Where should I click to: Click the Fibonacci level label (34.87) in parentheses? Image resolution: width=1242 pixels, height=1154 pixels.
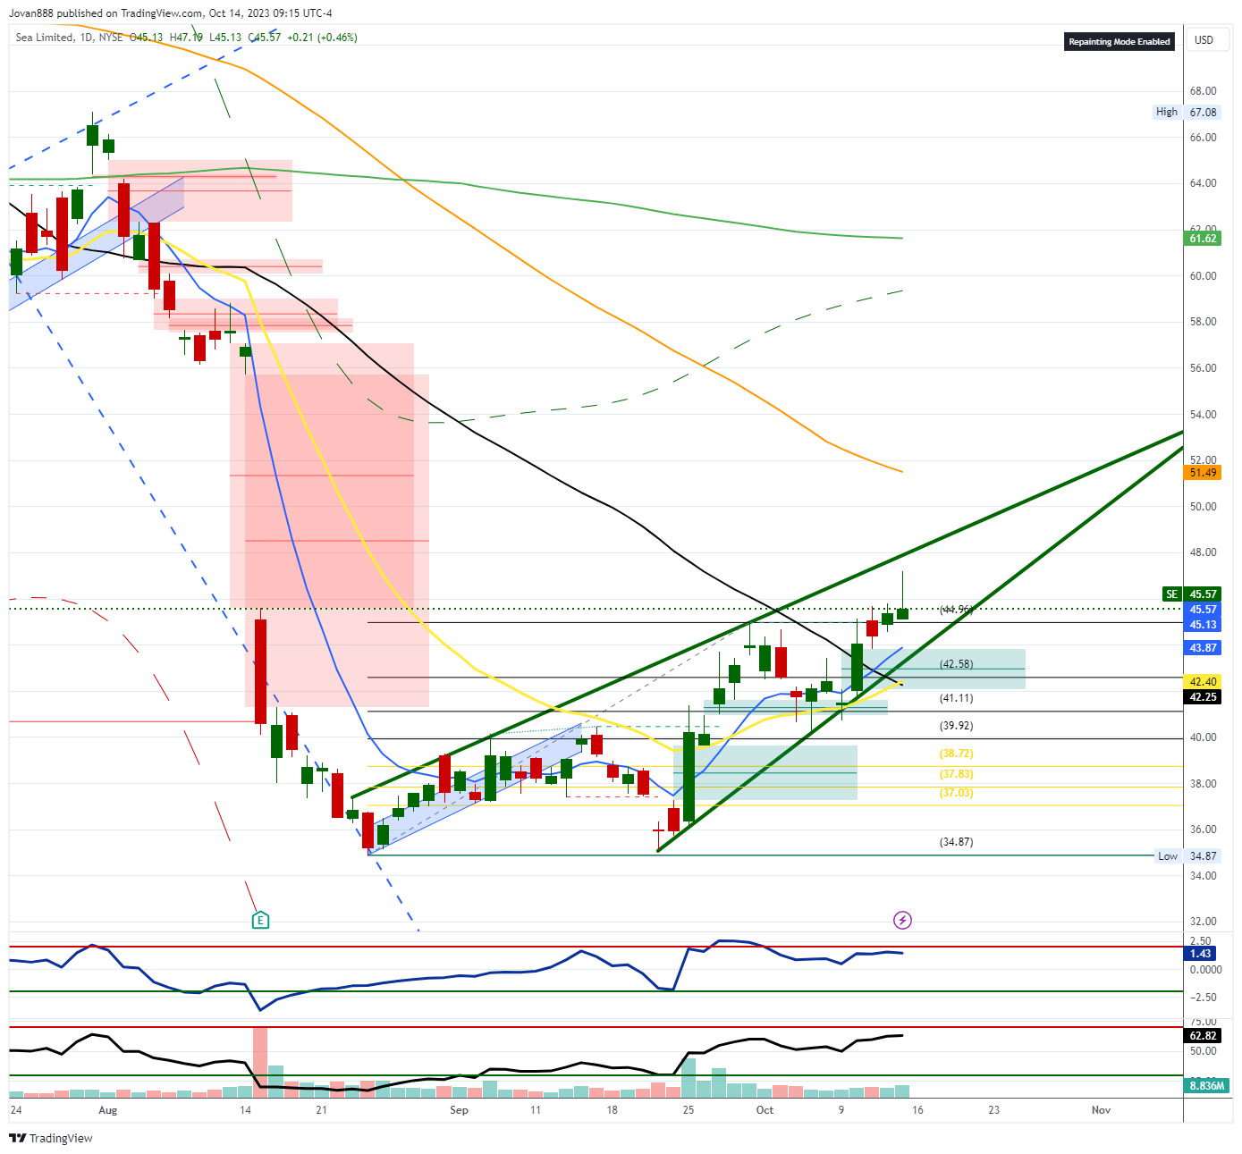(956, 842)
